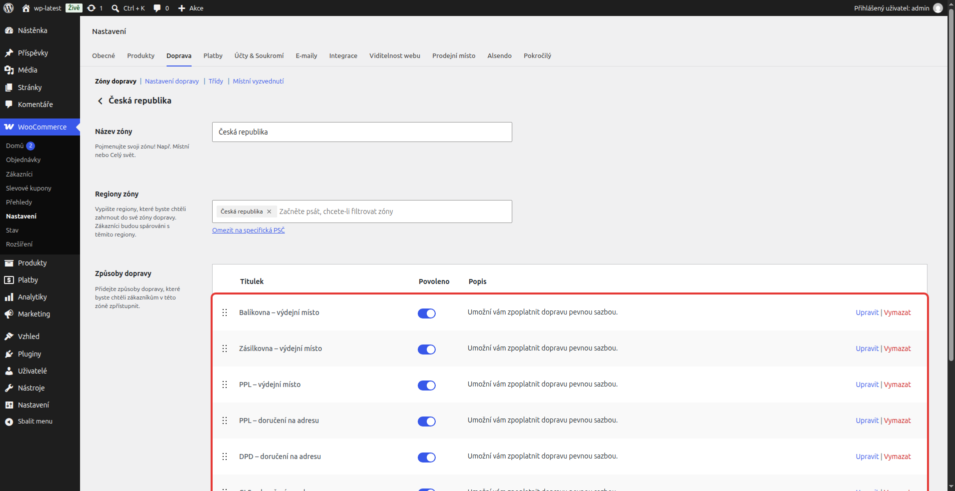
Task: Open Místní vyzvednutí sub-section
Action: click(258, 81)
